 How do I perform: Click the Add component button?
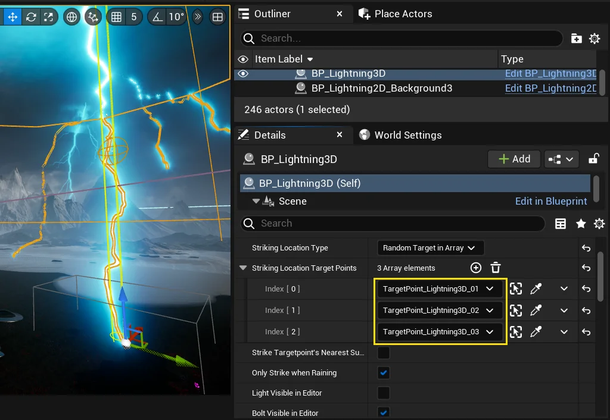(x=513, y=159)
